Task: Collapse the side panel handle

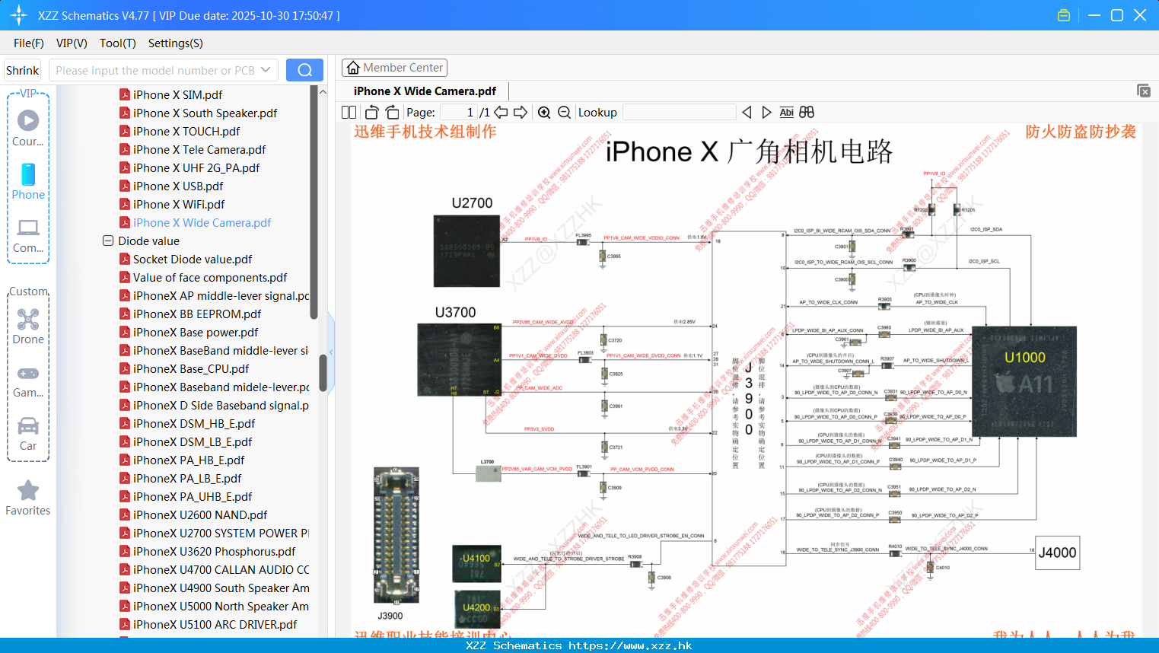Action: pos(331,352)
